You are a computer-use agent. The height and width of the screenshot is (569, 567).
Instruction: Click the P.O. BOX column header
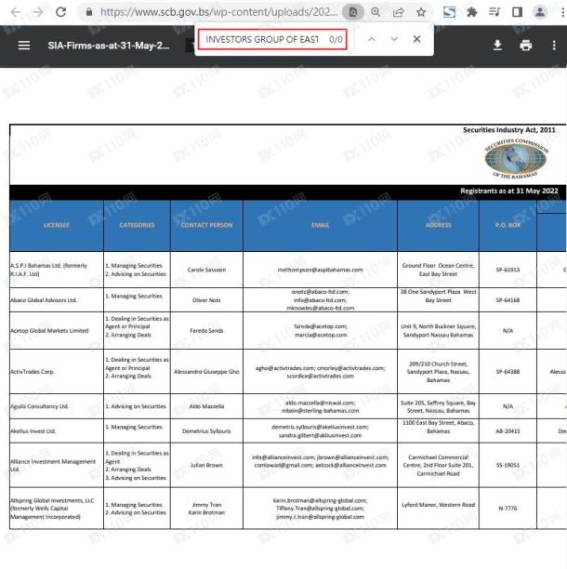tap(508, 225)
